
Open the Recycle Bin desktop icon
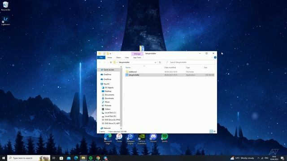pyautogui.click(x=5, y=6)
